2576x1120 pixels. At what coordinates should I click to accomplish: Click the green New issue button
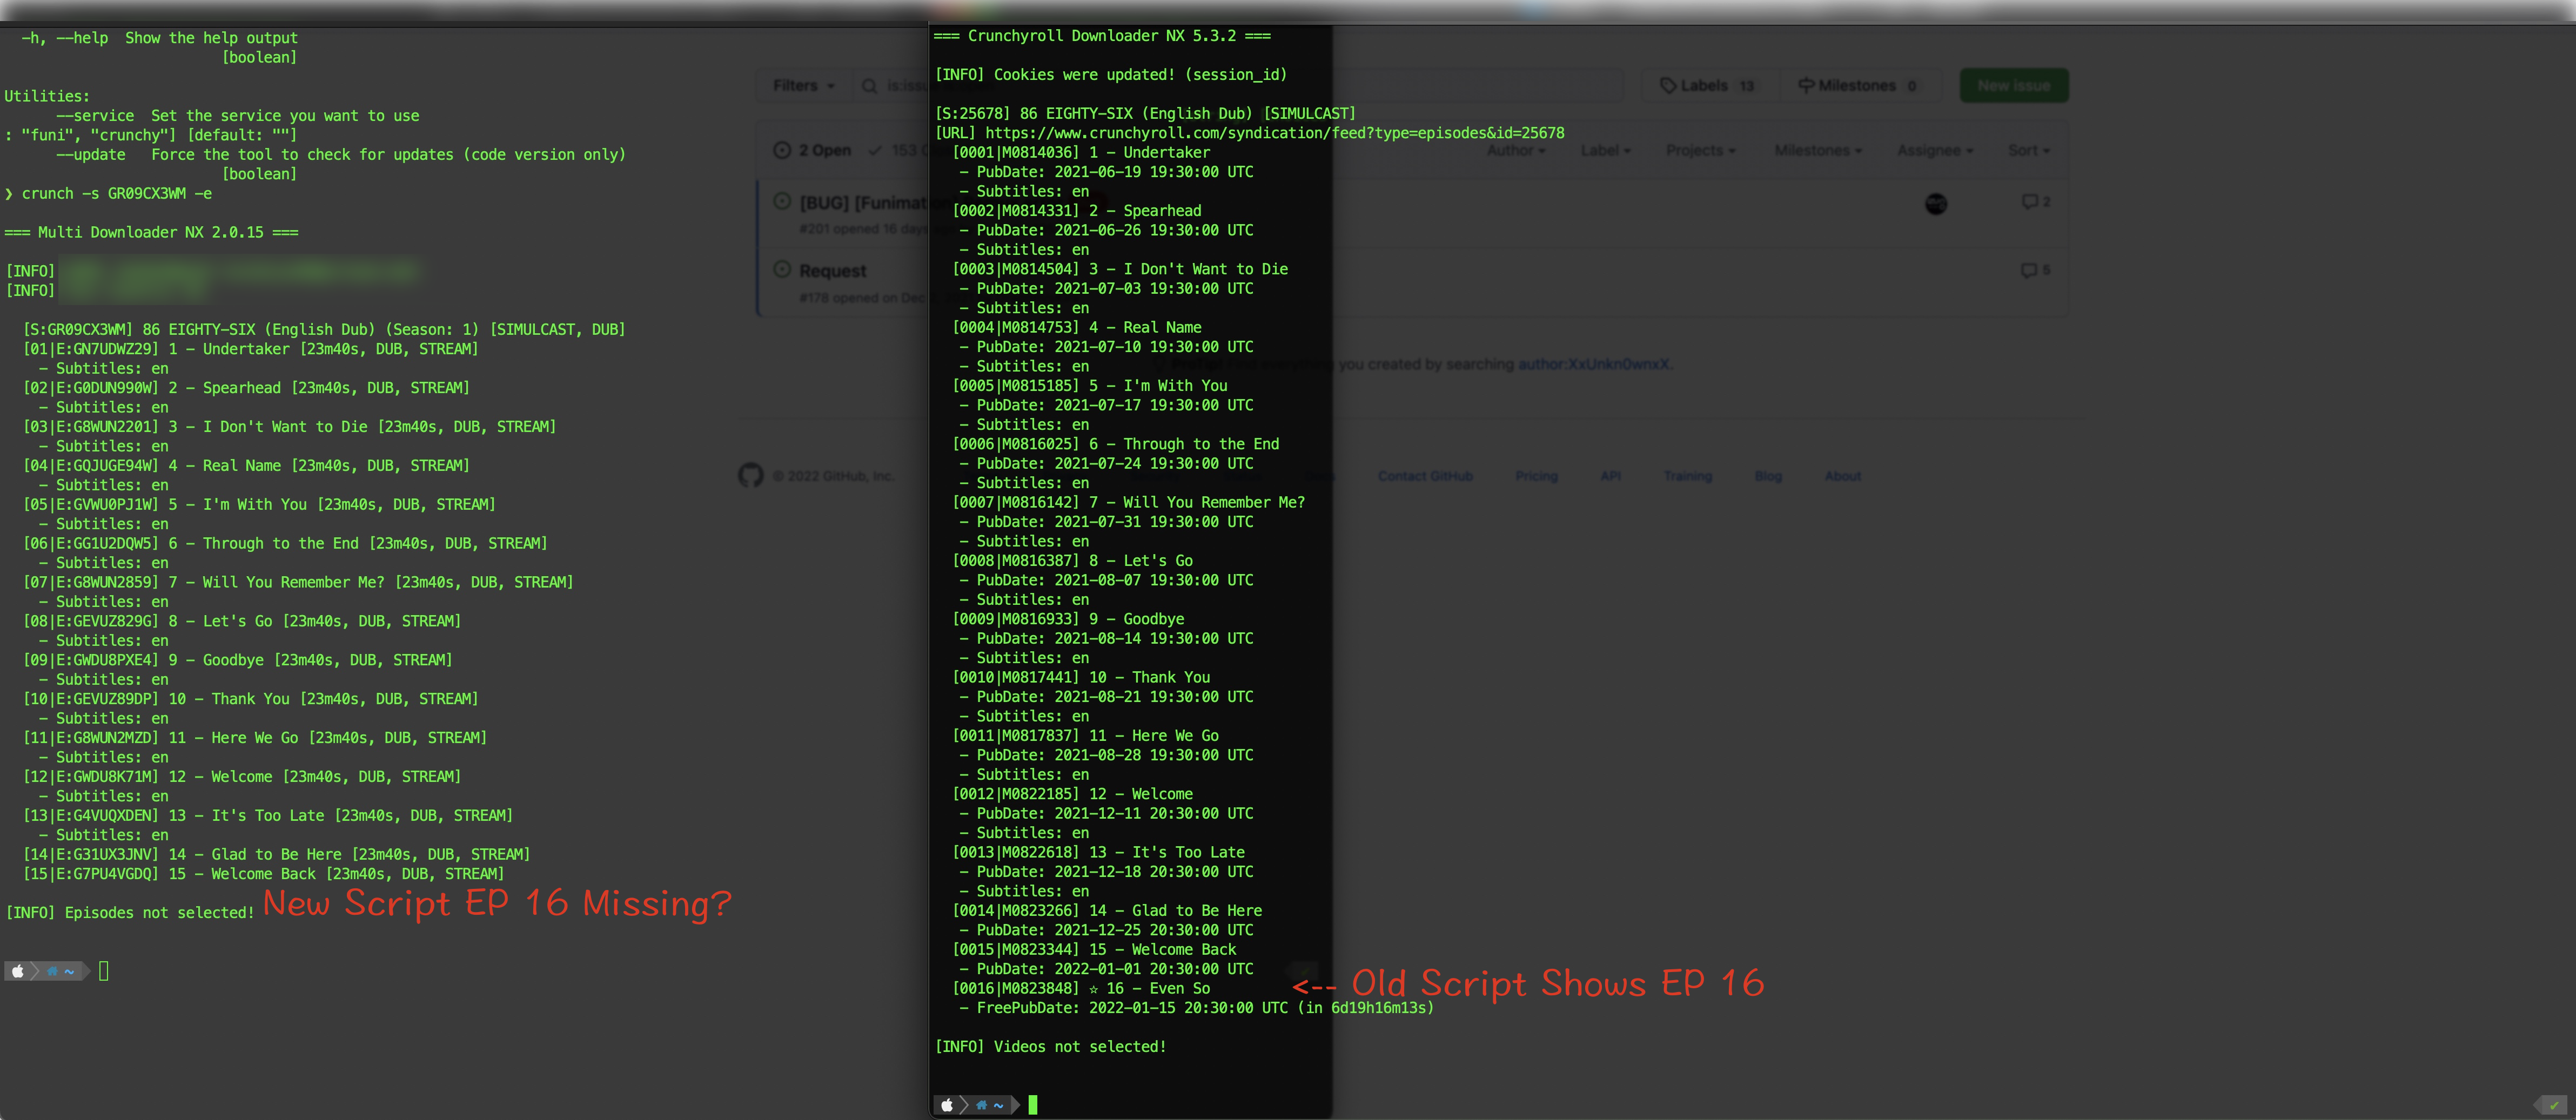[x=2014, y=86]
